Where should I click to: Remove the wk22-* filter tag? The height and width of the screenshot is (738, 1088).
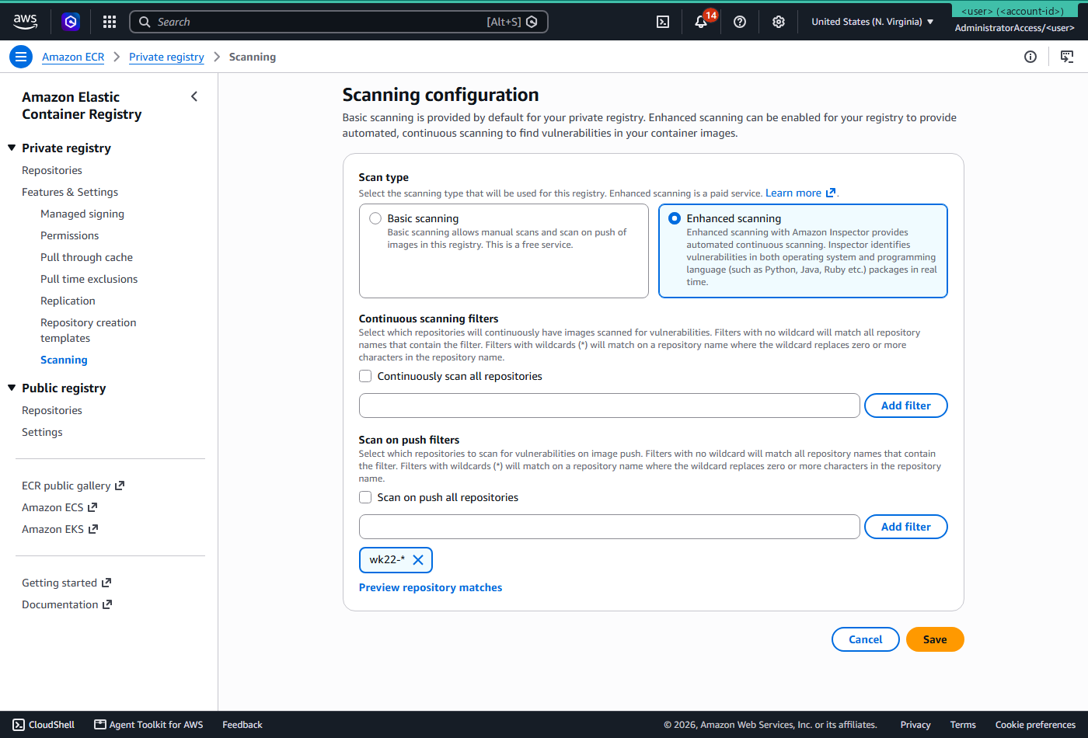click(x=418, y=560)
